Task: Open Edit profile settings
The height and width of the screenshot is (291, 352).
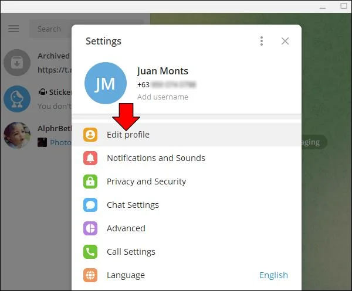Action: [x=187, y=135]
